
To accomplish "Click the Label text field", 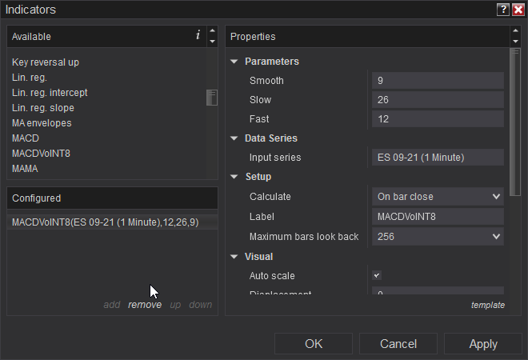I will coord(438,217).
